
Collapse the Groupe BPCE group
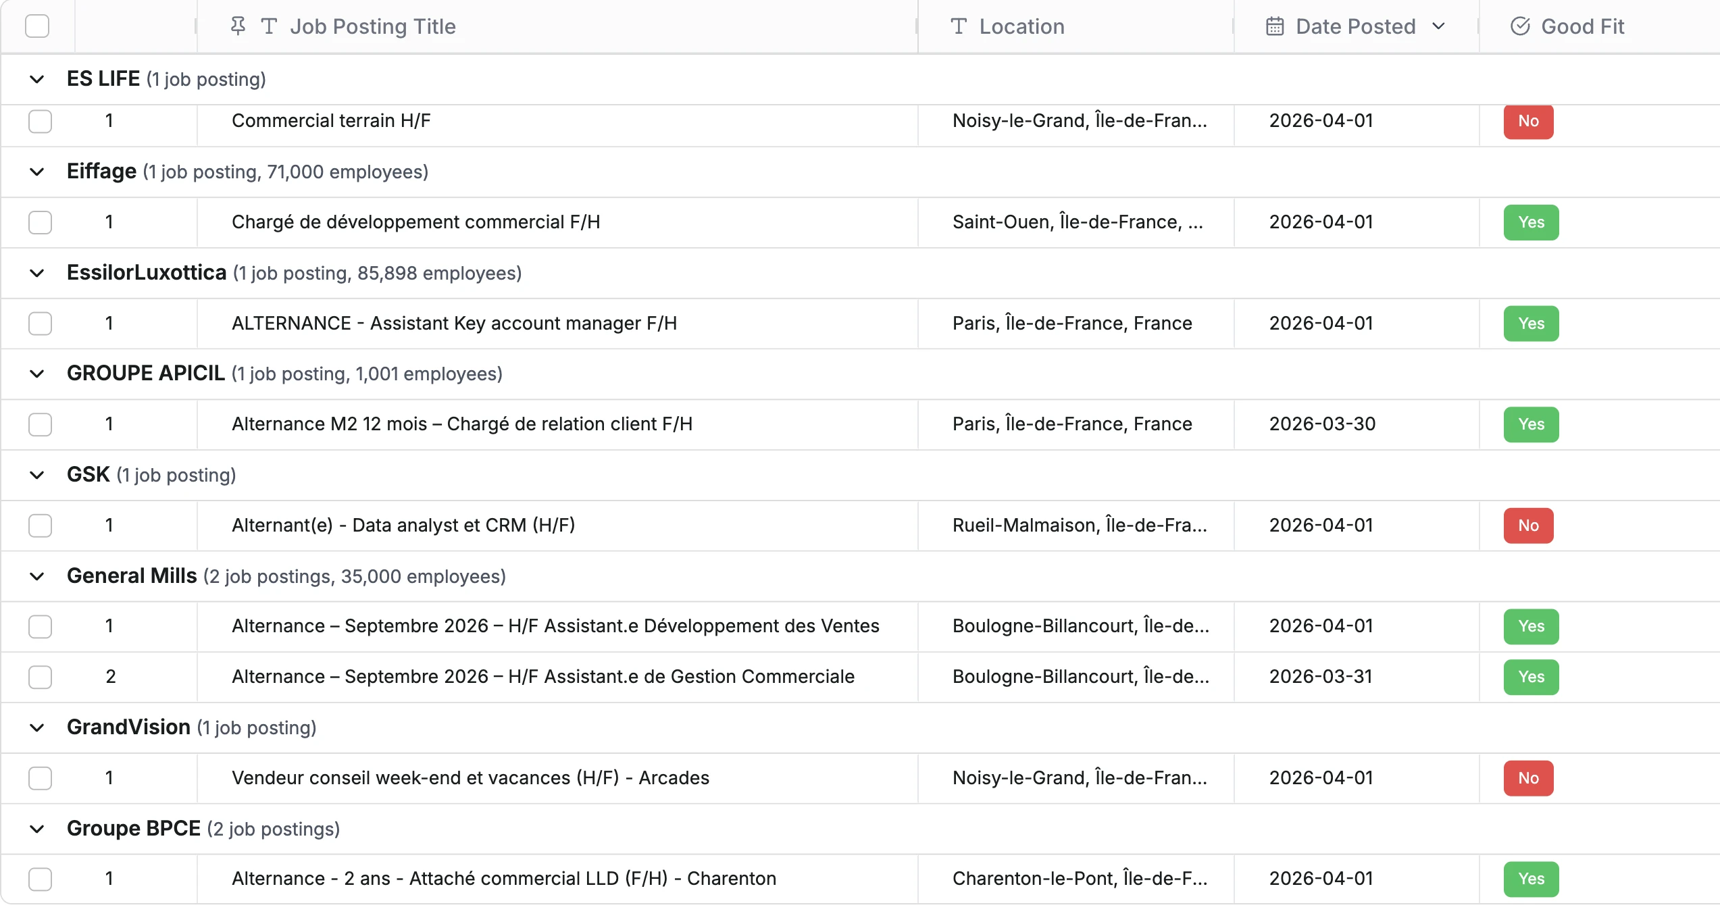[x=37, y=829]
